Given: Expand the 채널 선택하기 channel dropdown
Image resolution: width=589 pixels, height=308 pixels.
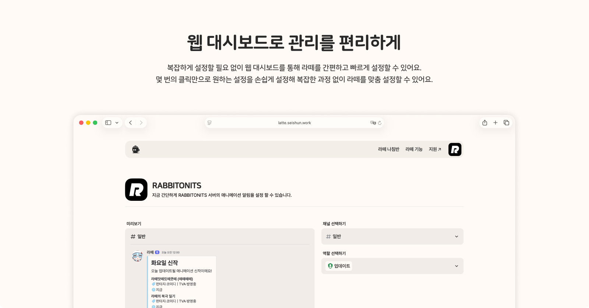Looking at the screenshot, I should (392, 236).
